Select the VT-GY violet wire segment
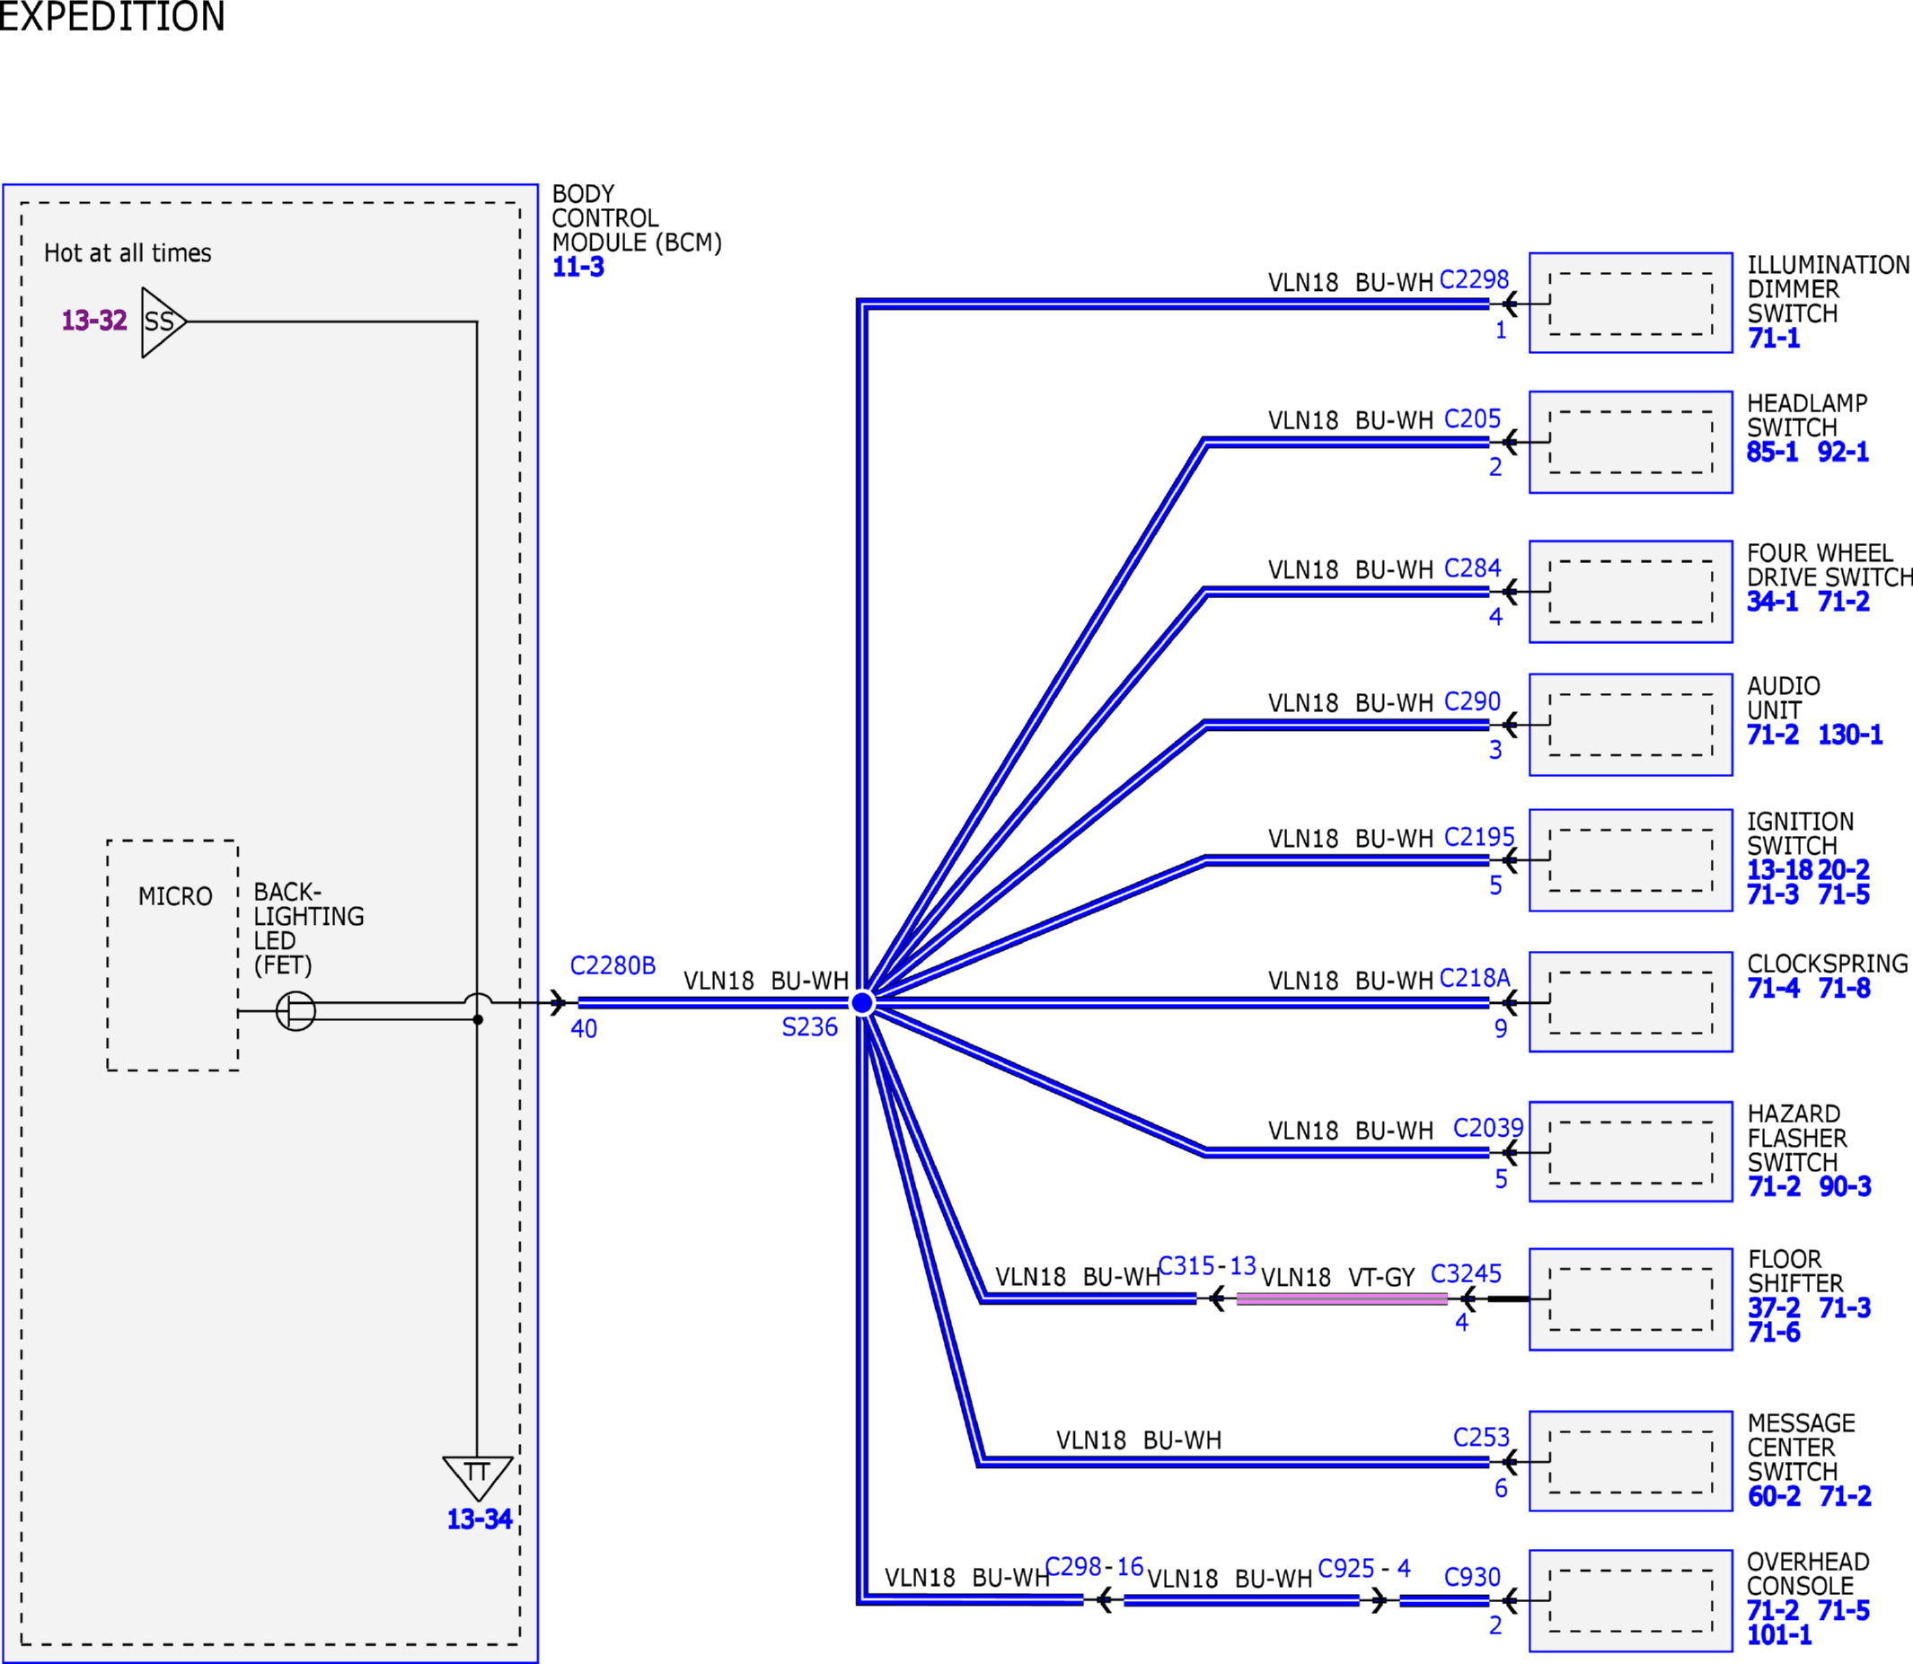This screenshot has width=1913, height=1664. click(x=1342, y=1299)
